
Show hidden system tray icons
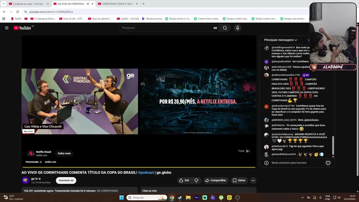(302, 198)
